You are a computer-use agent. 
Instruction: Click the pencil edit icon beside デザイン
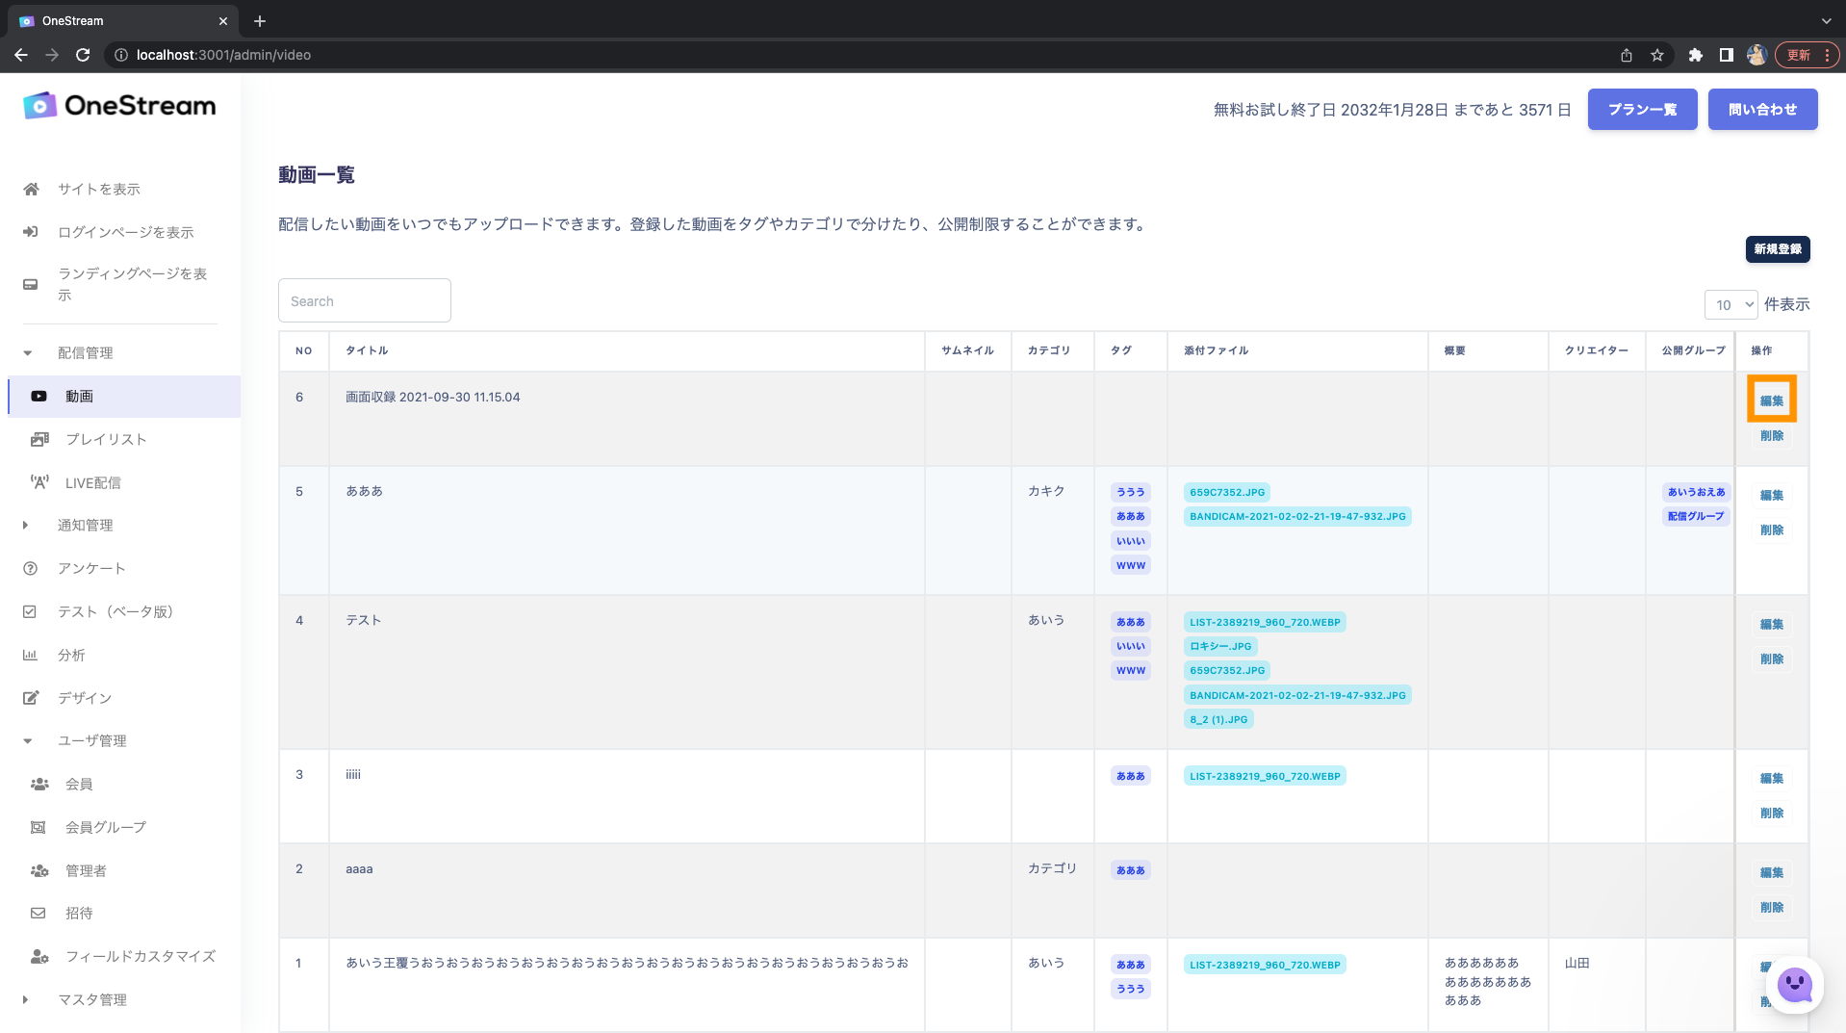click(31, 698)
